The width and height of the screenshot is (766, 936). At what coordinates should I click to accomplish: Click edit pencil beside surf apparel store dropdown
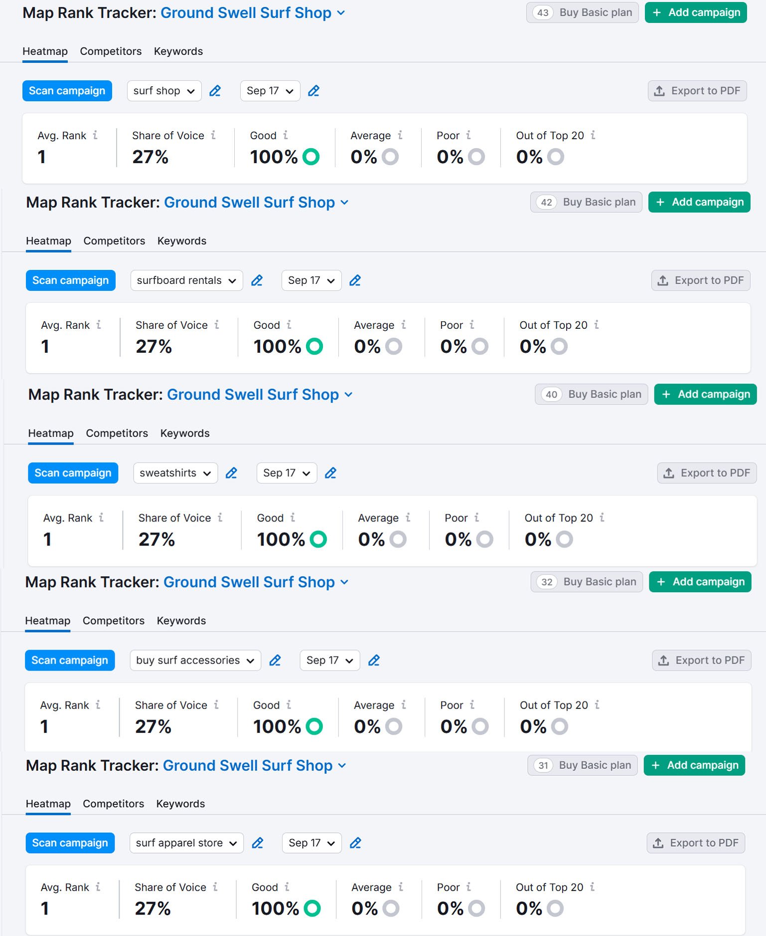pos(257,843)
